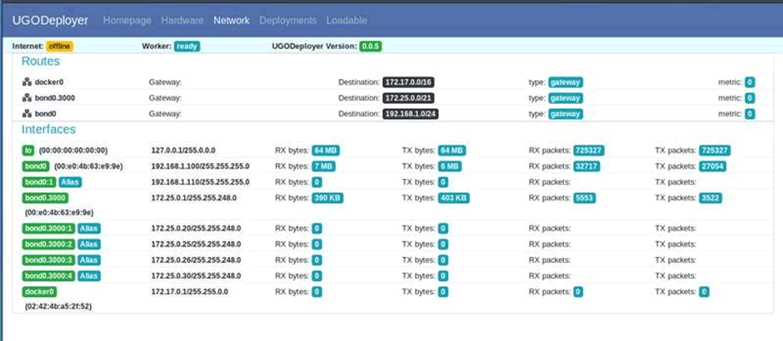Click the lo interface badge
Screen dimensions: 783x341
(28, 150)
